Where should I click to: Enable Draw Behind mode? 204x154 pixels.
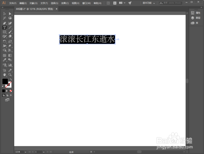click(7, 95)
